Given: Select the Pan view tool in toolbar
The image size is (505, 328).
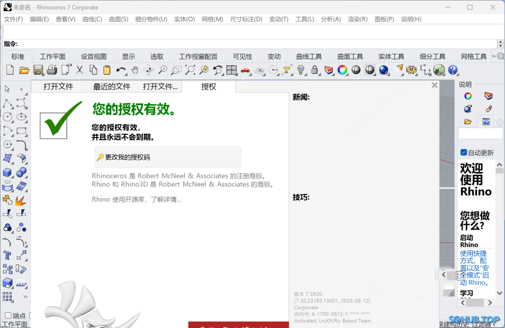Looking at the screenshot, I should [x=136, y=70].
